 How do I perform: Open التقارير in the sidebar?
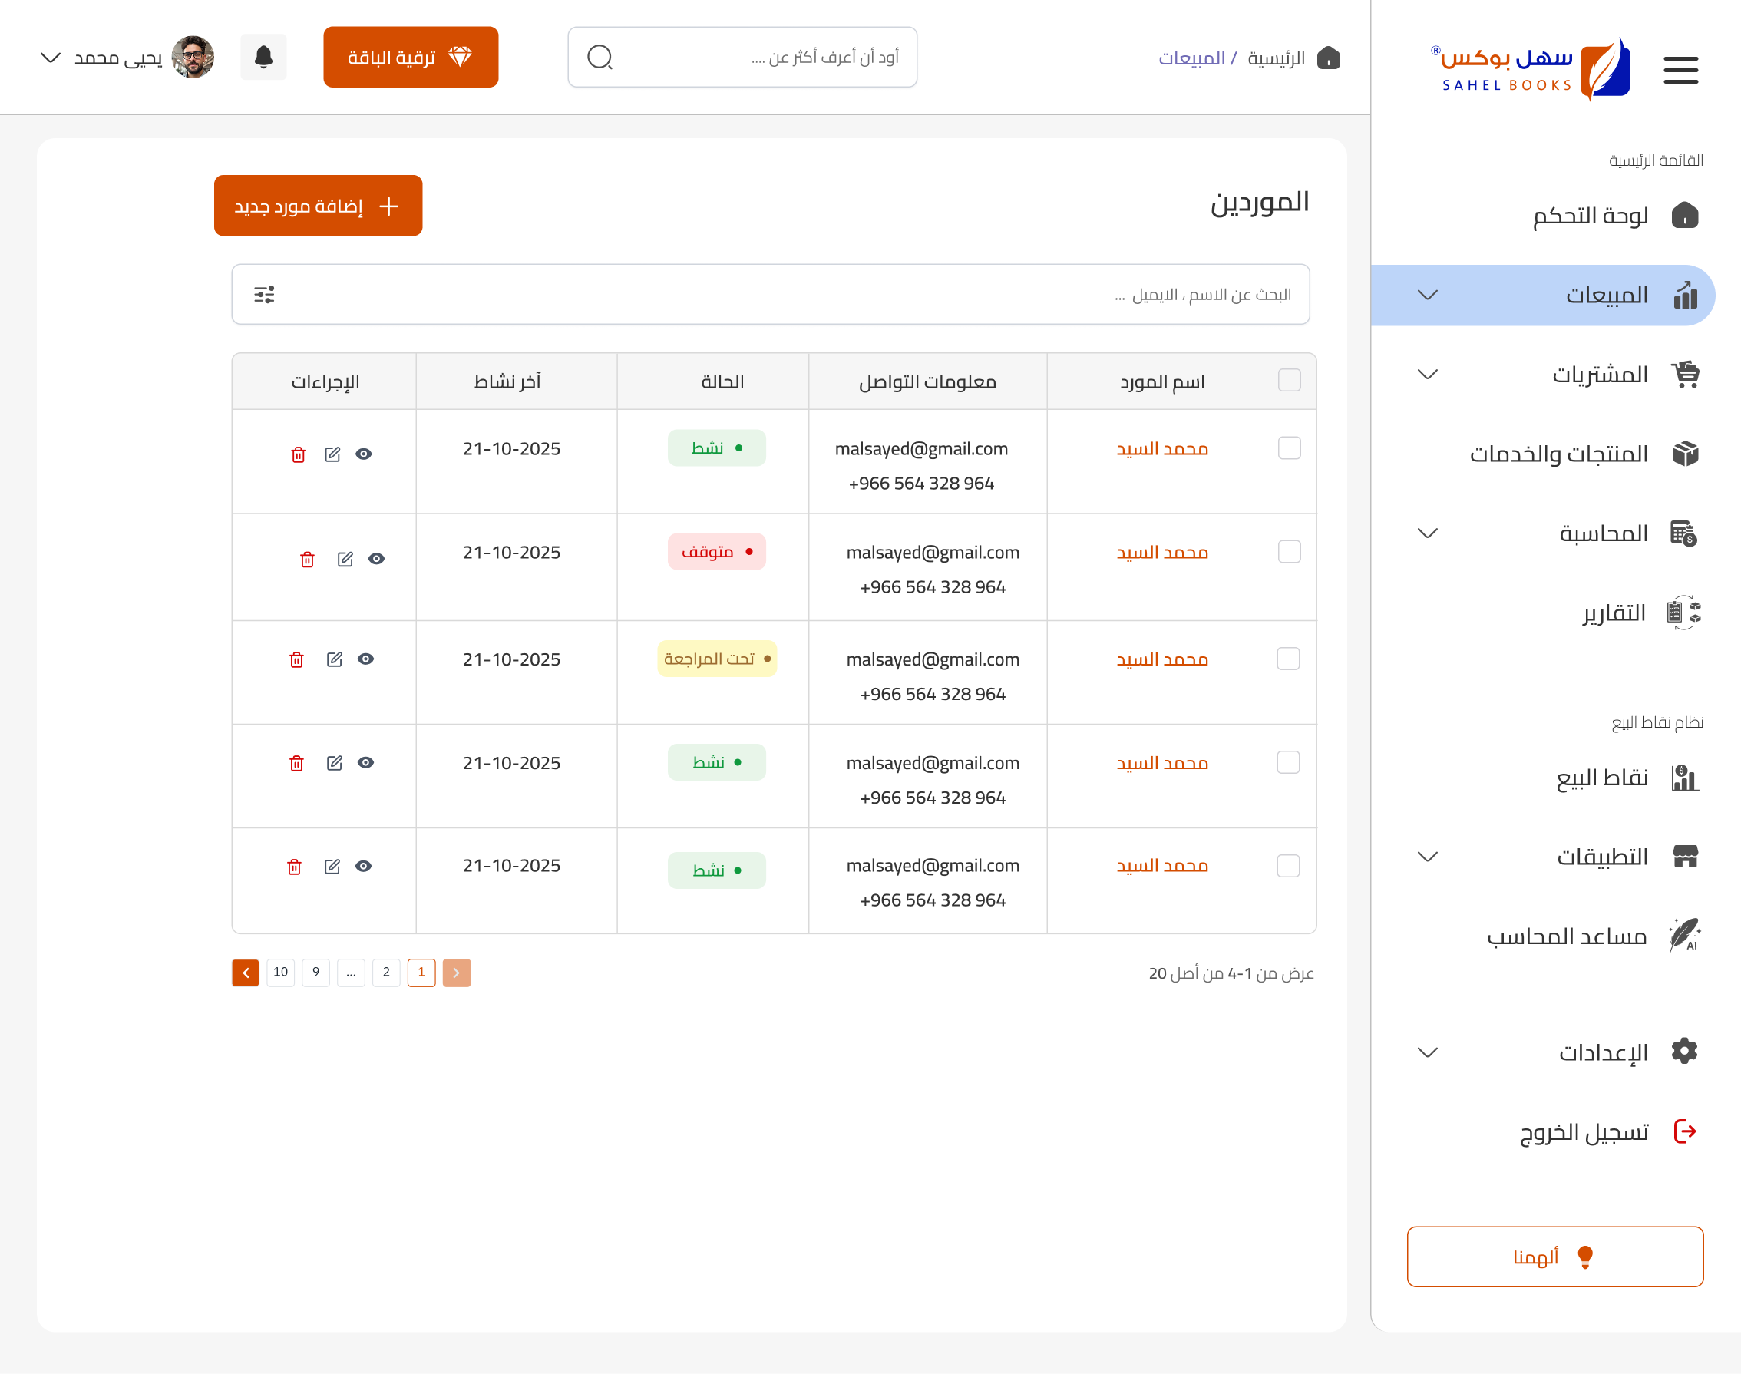point(1614,614)
